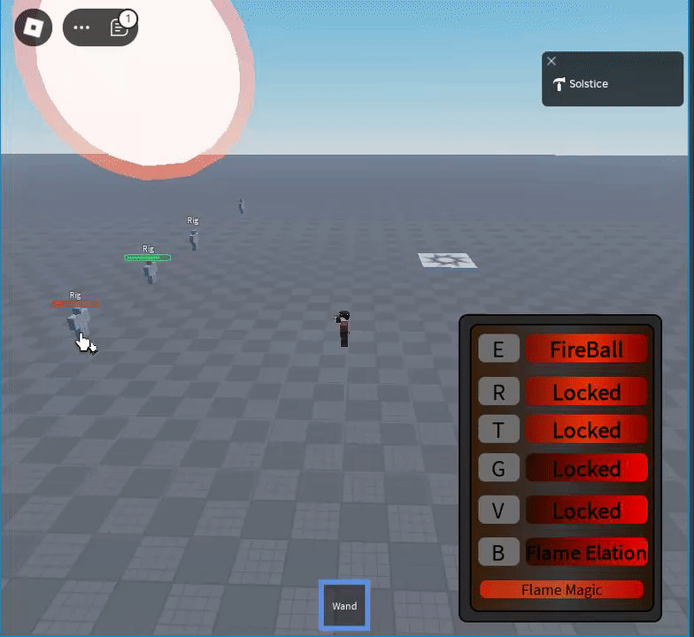This screenshot has height=637, width=694.
Task: Click the Rig with the red health bar
Action: click(x=78, y=322)
